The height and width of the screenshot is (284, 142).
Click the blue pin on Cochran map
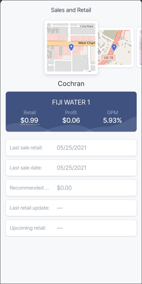pyautogui.click(x=71, y=47)
